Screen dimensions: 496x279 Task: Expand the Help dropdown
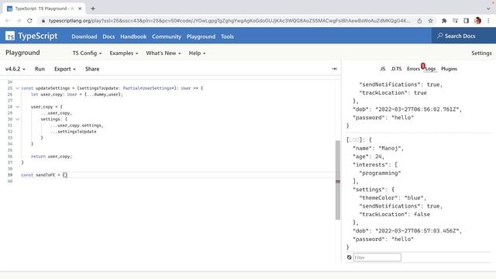[x=197, y=53]
